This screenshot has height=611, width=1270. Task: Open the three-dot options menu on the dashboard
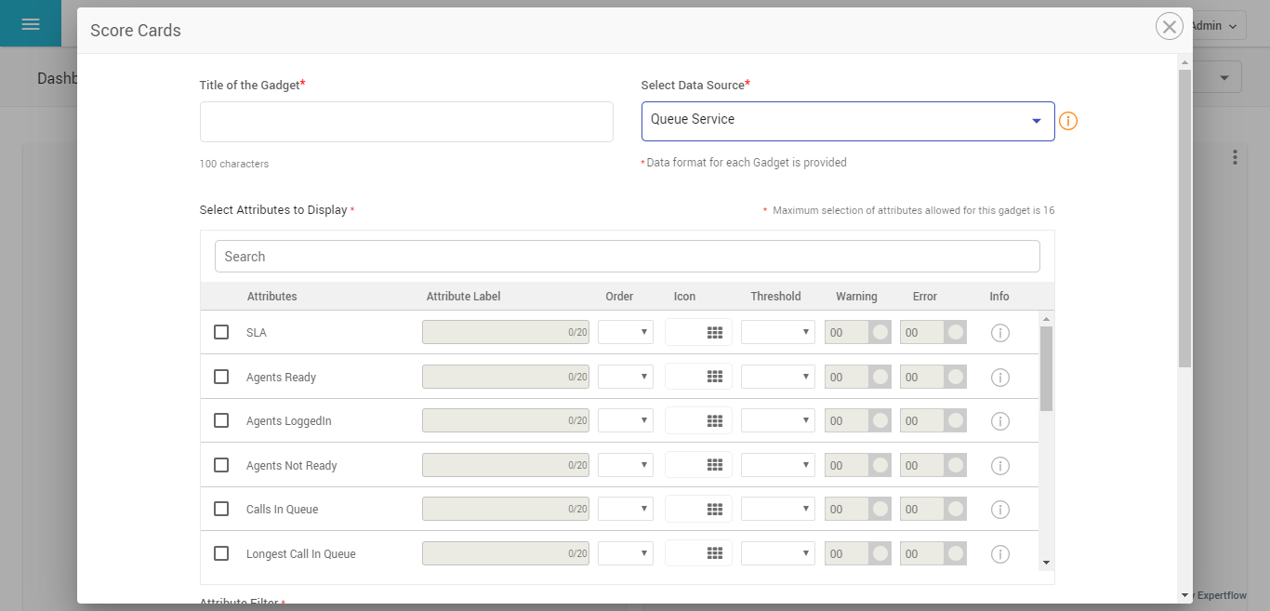click(1235, 157)
